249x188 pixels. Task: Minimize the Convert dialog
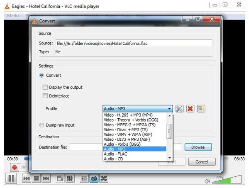[188, 20]
